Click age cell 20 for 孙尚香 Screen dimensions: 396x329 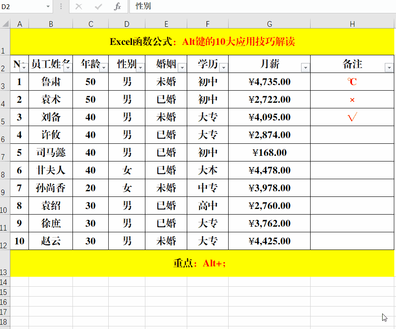[91, 188]
